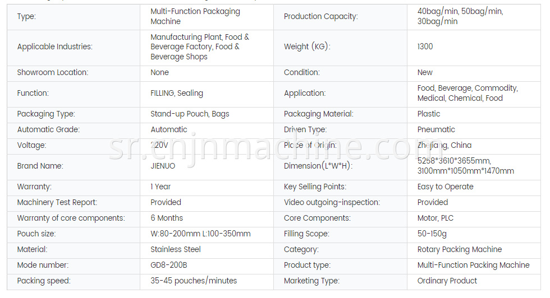The width and height of the screenshot is (550, 298).
Task: Select the 'Production Capacity:' label cell
Action: (x=340, y=17)
